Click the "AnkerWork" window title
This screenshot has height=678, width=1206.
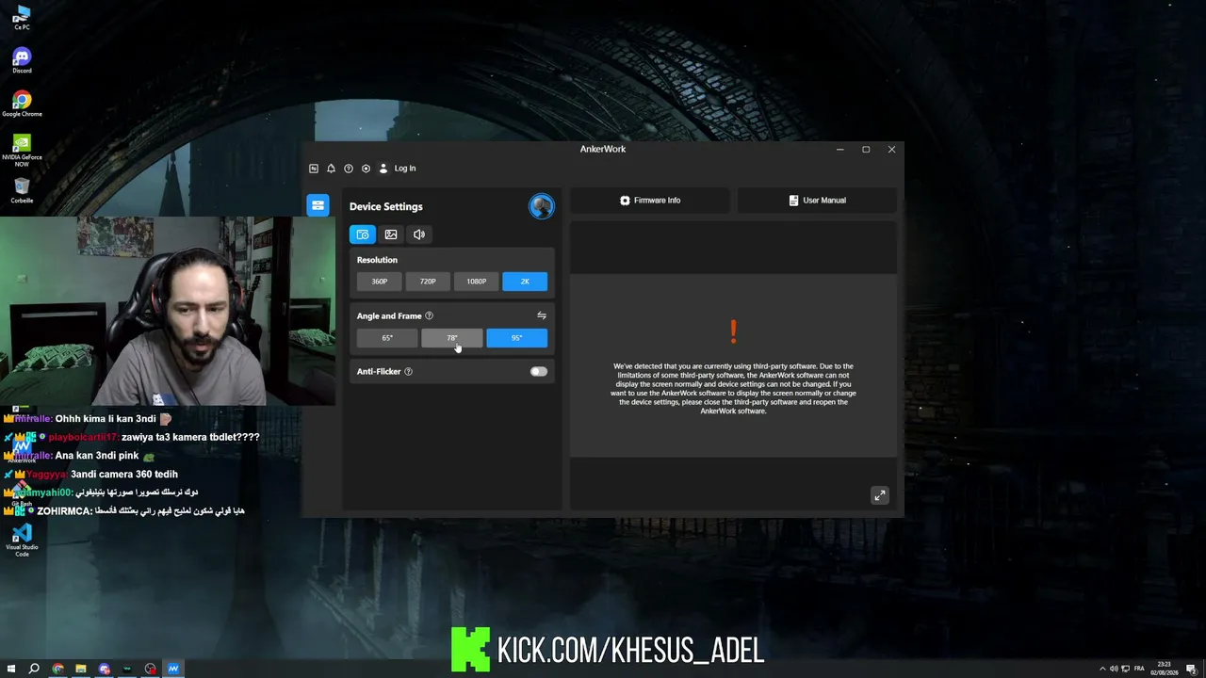pyautogui.click(x=603, y=149)
